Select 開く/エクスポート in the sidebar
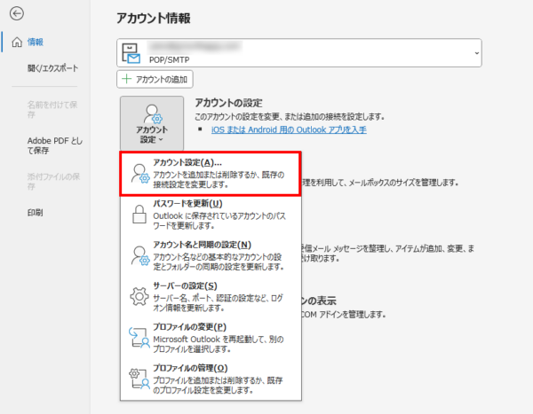Viewport: 533px width, 414px height. click(x=52, y=67)
